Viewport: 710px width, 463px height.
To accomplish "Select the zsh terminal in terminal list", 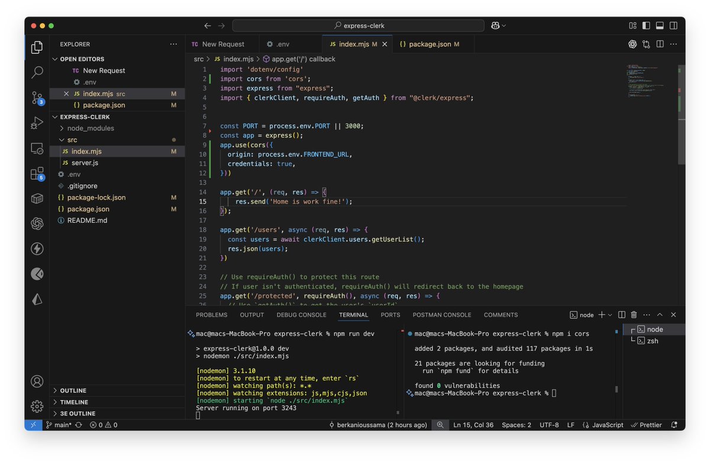I will click(x=651, y=341).
